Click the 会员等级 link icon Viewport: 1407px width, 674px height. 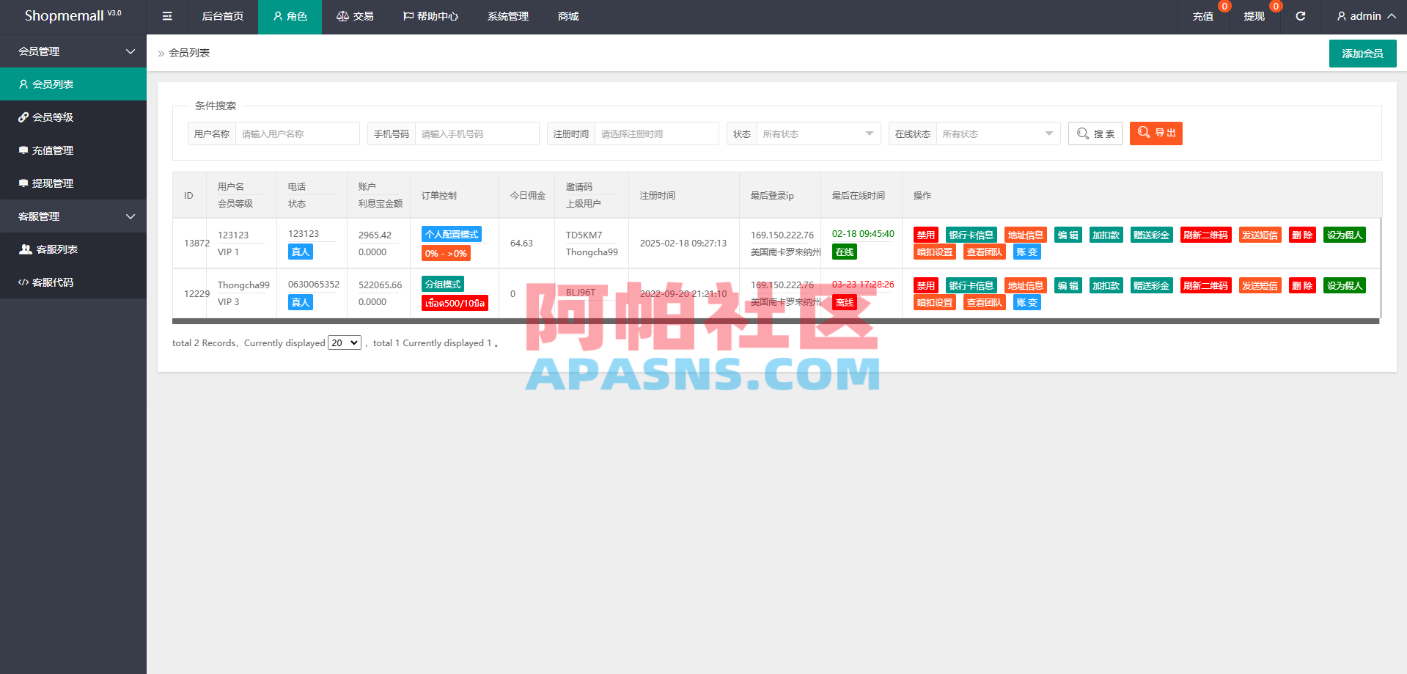(x=23, y=117)
